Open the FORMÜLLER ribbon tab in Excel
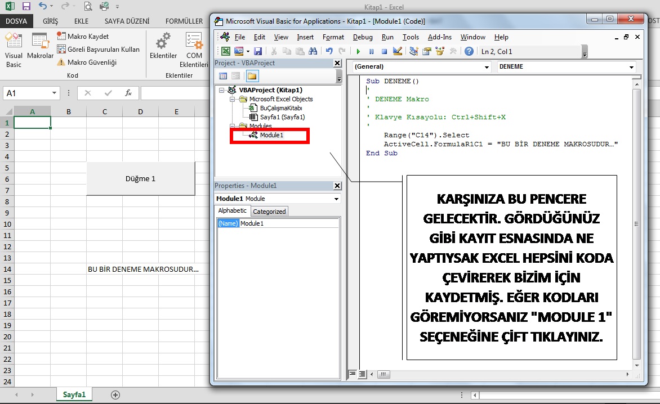The width and height of the screenshot is (660, 404). tap(184, 21)
